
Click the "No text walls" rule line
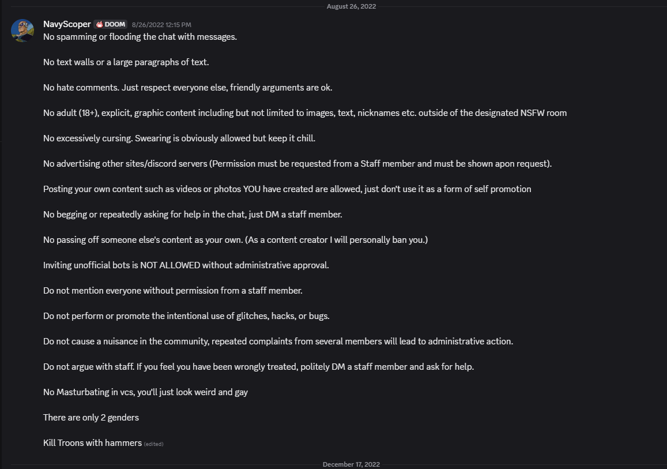click(126, 62)
